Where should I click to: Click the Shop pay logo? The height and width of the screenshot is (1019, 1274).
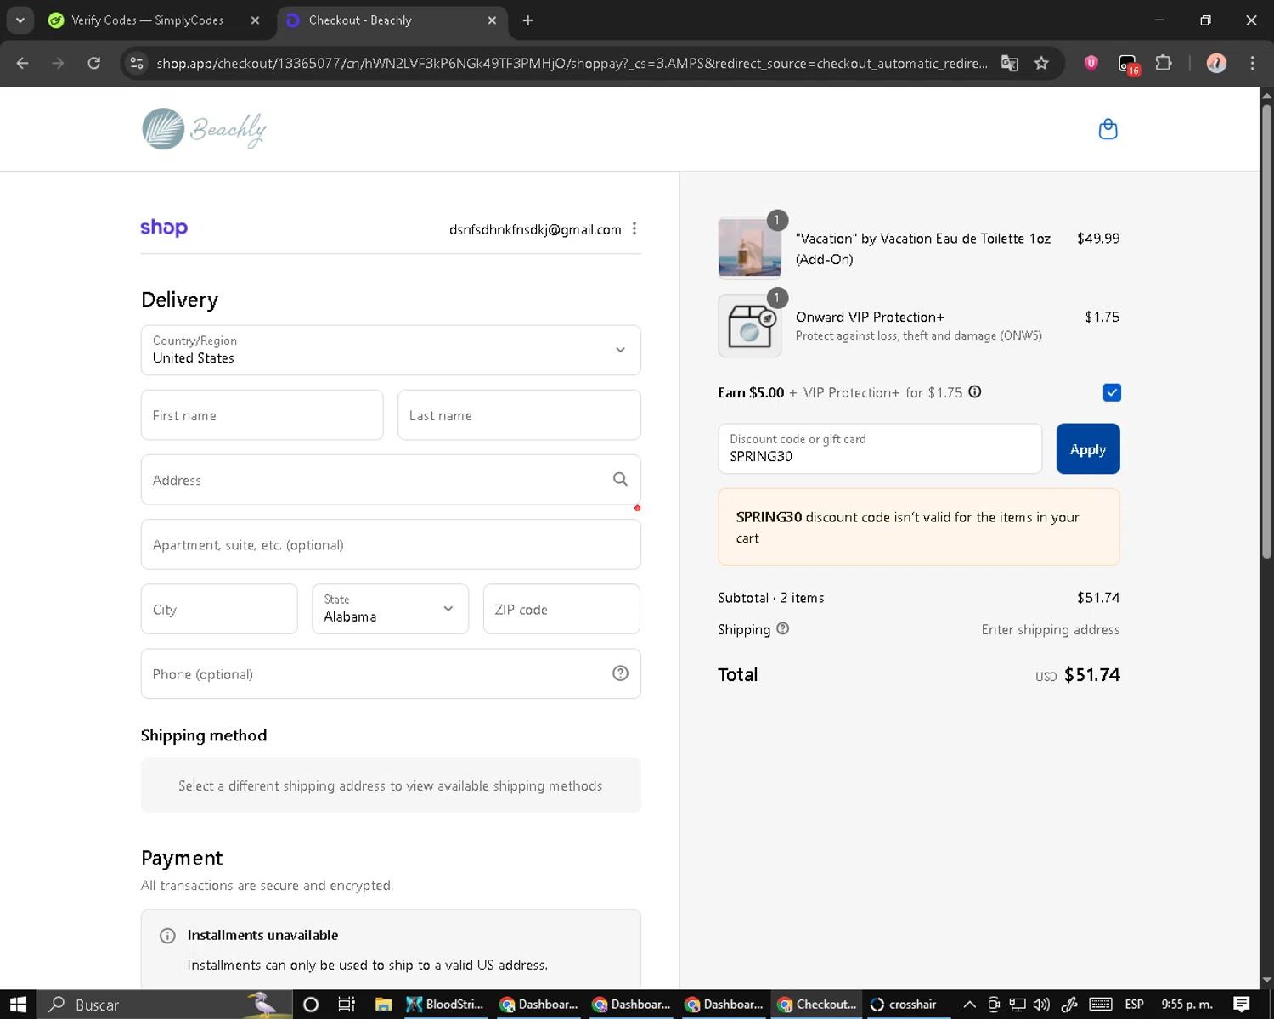164,228
